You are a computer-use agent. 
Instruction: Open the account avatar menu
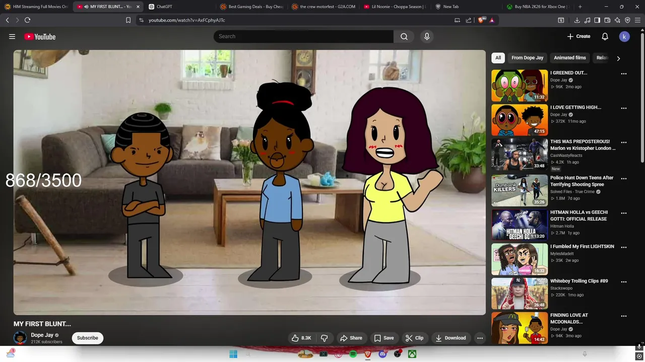pyautogui.click(x=624, y=36)
